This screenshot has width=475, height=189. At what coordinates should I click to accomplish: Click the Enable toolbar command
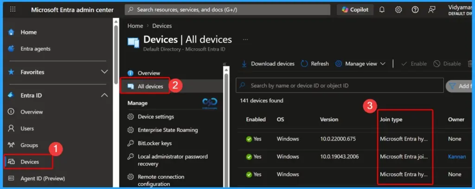(414, 64)
